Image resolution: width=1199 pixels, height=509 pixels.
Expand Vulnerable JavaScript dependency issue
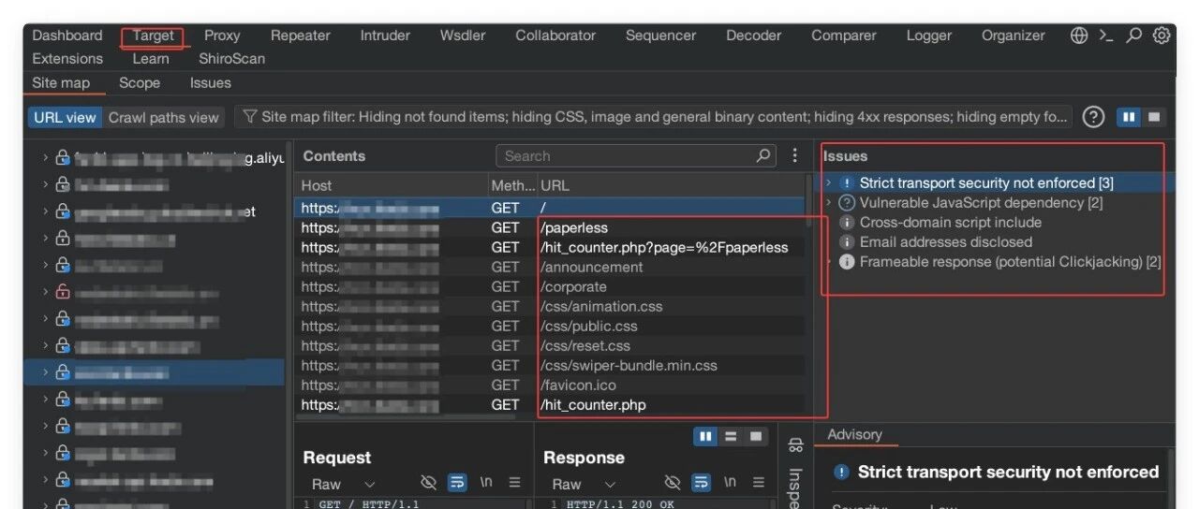[x=828, y=203]
